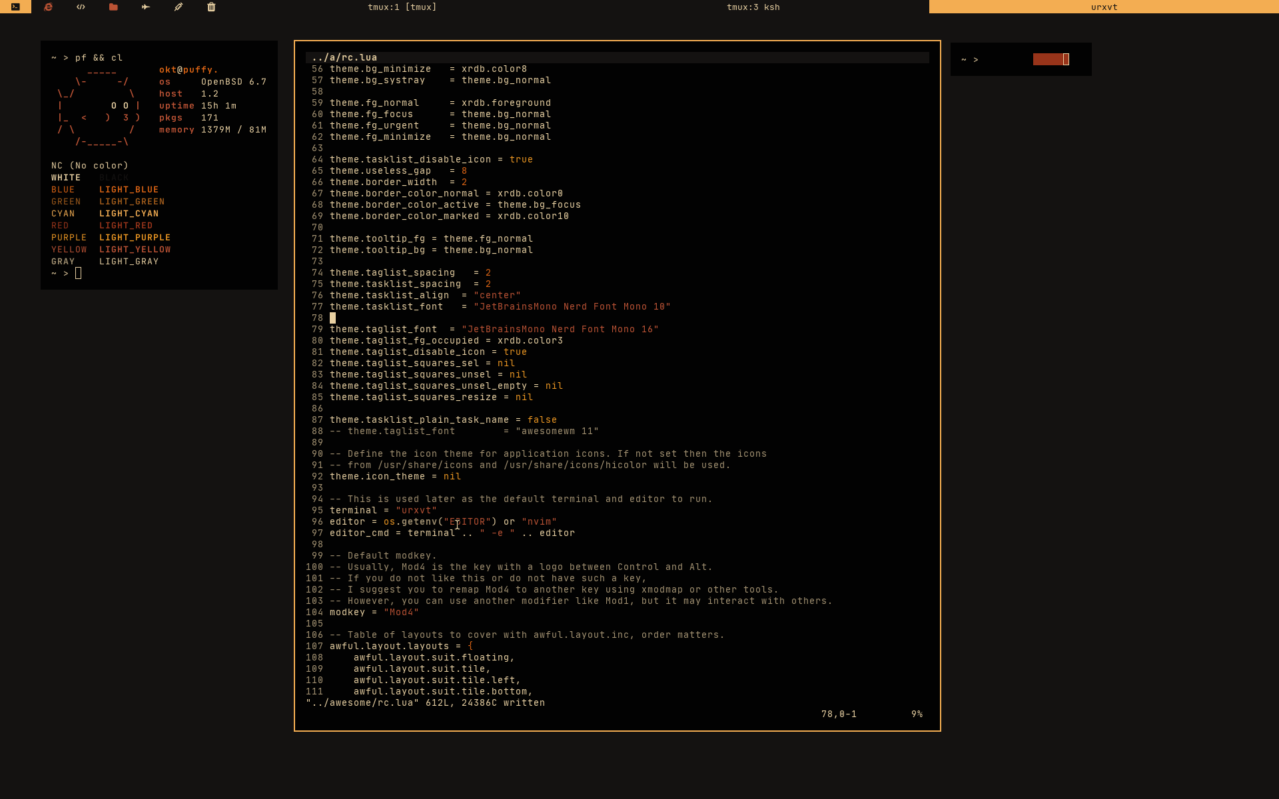Viewport: 1279px width, 799px height.
Task: Select the highlighted urxvt task
Action: 1104,7
